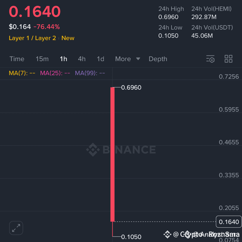This screenshot has height=242, width=242.
Task: Click the MA(99) indicator label
Action: (90, 73)
